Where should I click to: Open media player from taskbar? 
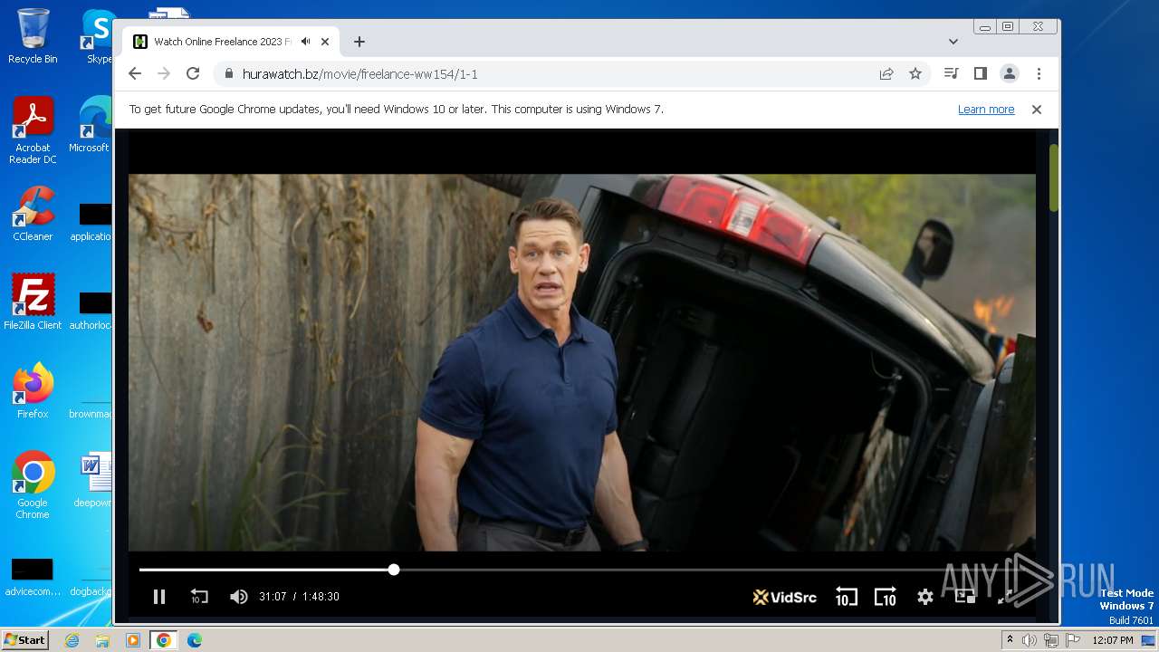click(132, 640)
